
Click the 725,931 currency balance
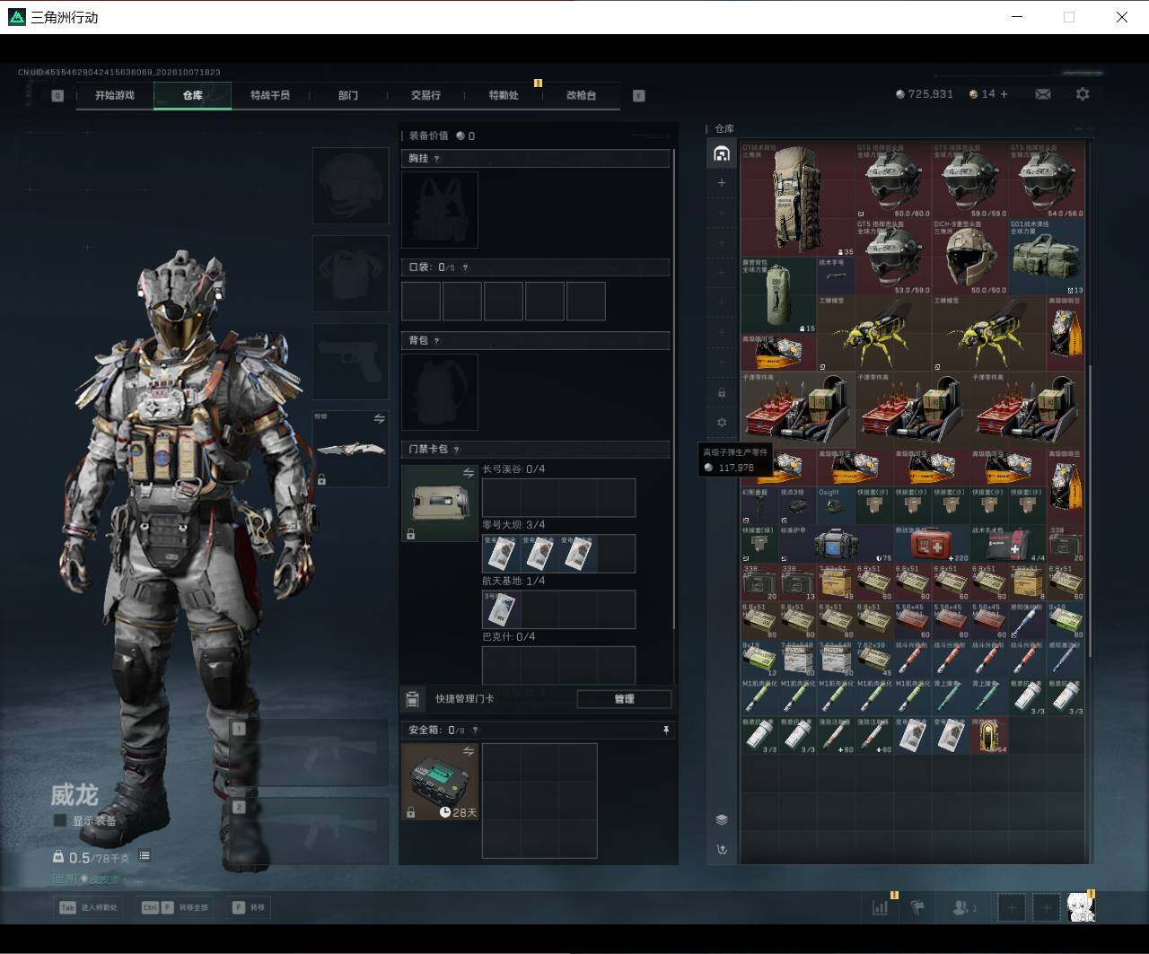(925, 94)
